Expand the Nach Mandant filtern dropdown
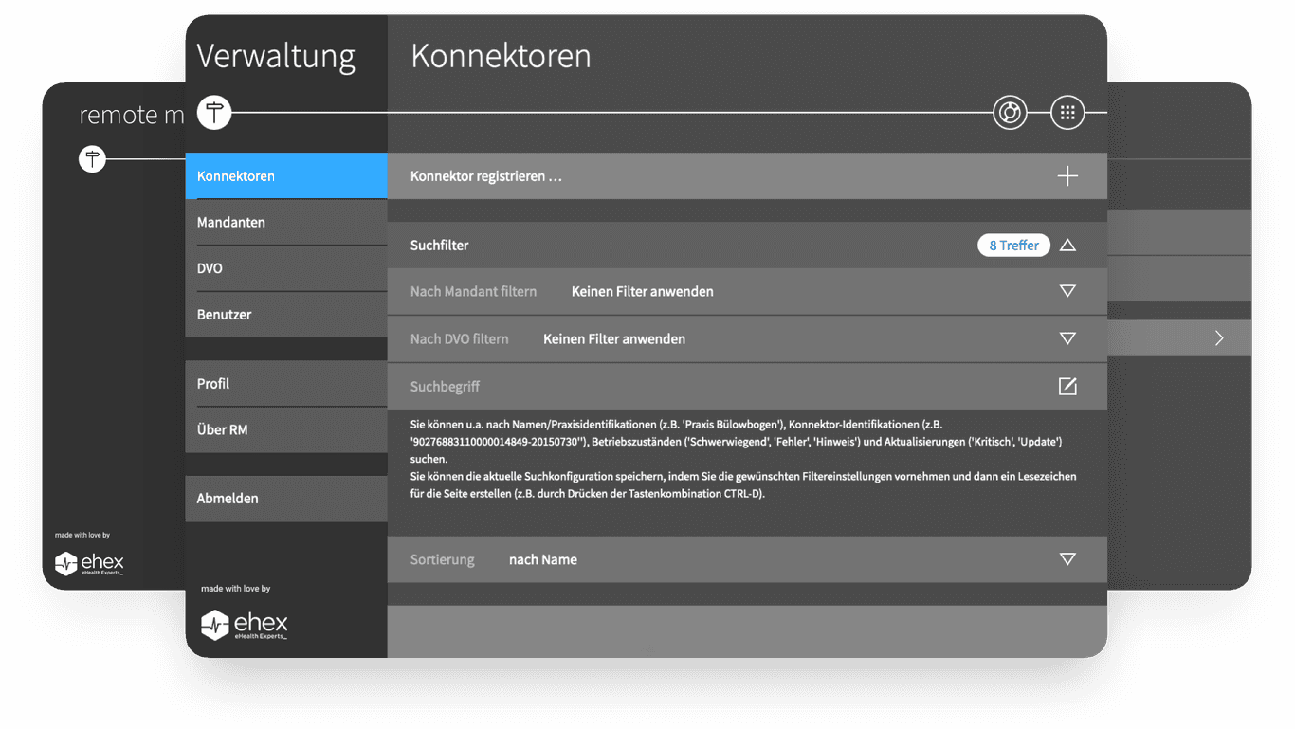Viewport: 1295px width, 729px height. (x=1067, y=291)
